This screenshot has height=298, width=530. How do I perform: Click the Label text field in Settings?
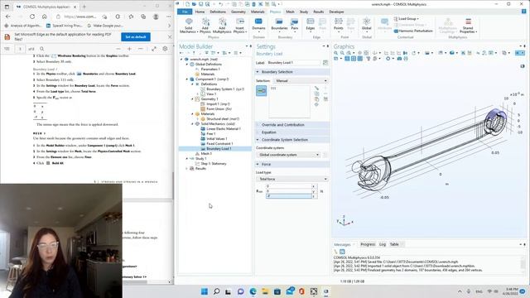[294, 63]
